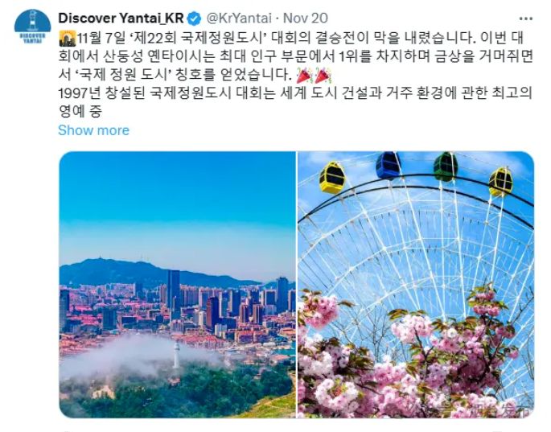551x432 pixels.
Task: Click the blue verified badge
Action: tap(194, 19)
